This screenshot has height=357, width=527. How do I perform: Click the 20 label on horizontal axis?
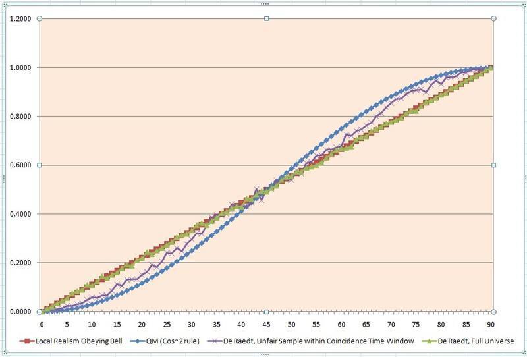point(142,325)
